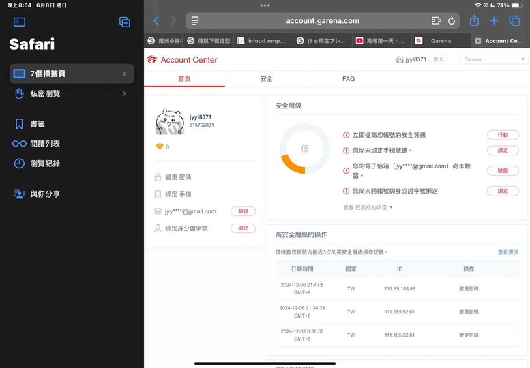Click the 行動 button
Viewport: 530px width, 368px height.
pos(503,135)
